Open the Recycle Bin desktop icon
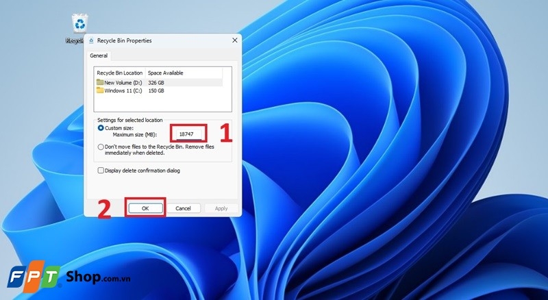This screenshot has width=548, height=300. click(x=80, y=24)
